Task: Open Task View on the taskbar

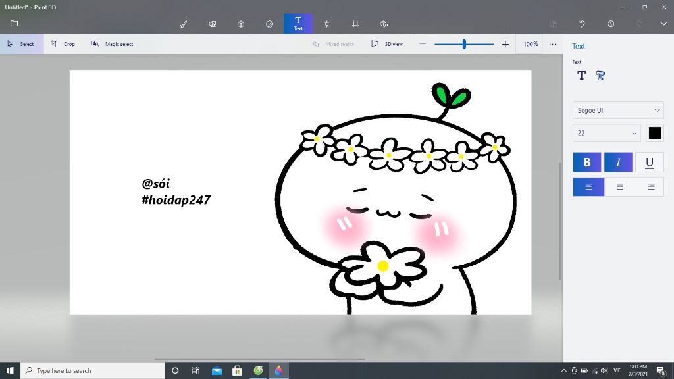Action: coord(195,370)
